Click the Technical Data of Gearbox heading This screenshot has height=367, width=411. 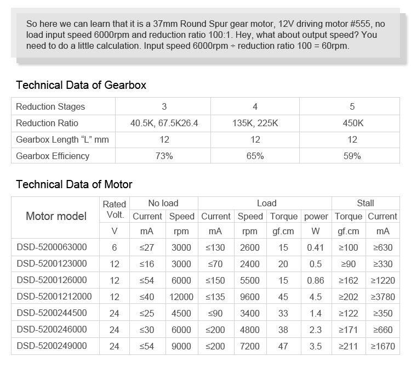coord(81,85)
